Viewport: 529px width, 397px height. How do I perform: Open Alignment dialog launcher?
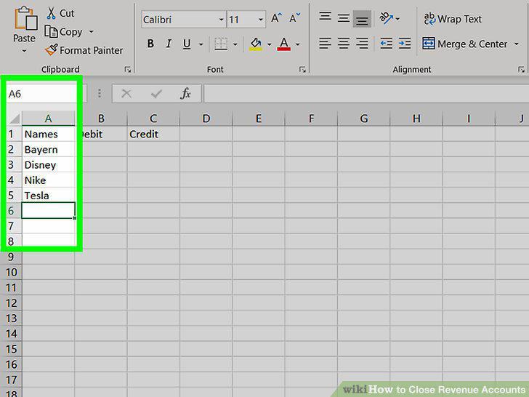click(521, 70)
